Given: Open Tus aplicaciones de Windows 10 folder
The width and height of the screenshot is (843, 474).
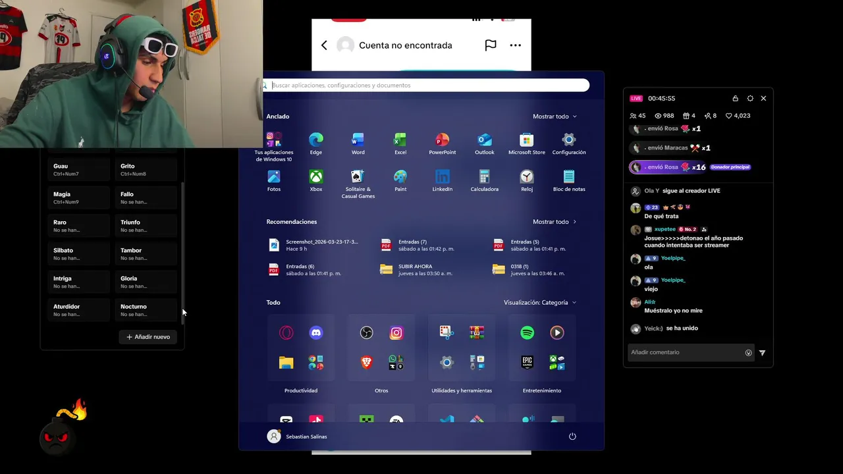Looking at the screenshot, I should click(274, 147).
